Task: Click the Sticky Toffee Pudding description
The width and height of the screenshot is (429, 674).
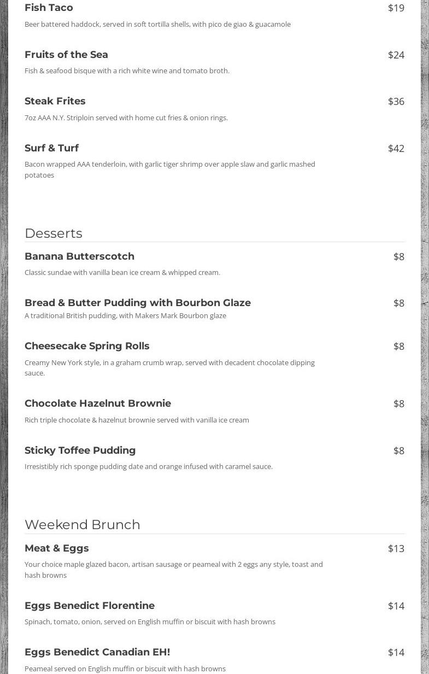Action: pos(148,466)
